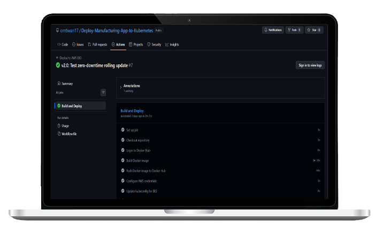This screenshot has width=383, height=235.
Task: Open Deploy-Manufacturing-App-to-Kubernetes repository link
Action: [117, 31]
